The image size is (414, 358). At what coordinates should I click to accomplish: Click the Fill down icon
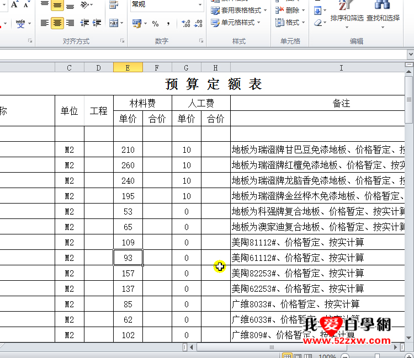317,10
